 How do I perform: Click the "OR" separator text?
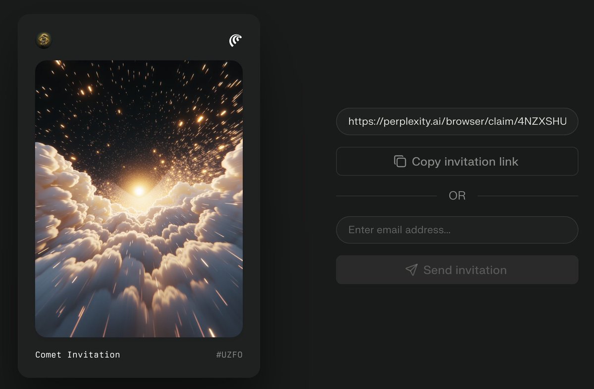(x=457, y=195)
